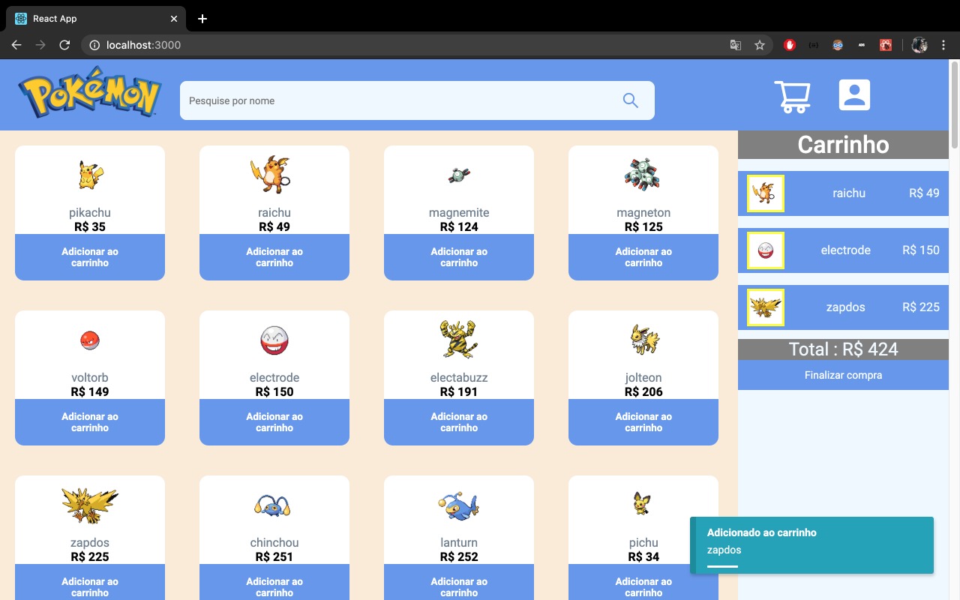Click the search magnifier icon
This screenshot has width=960, height=600.
click(631, 100)
